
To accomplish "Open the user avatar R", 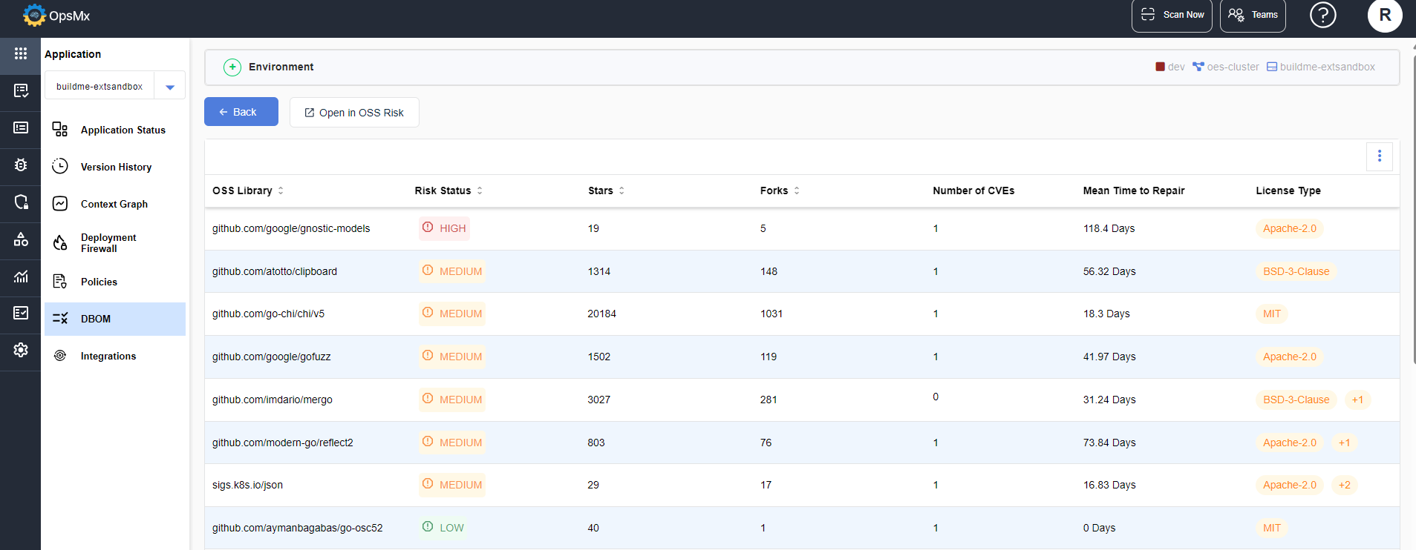I will [1384, 16].
